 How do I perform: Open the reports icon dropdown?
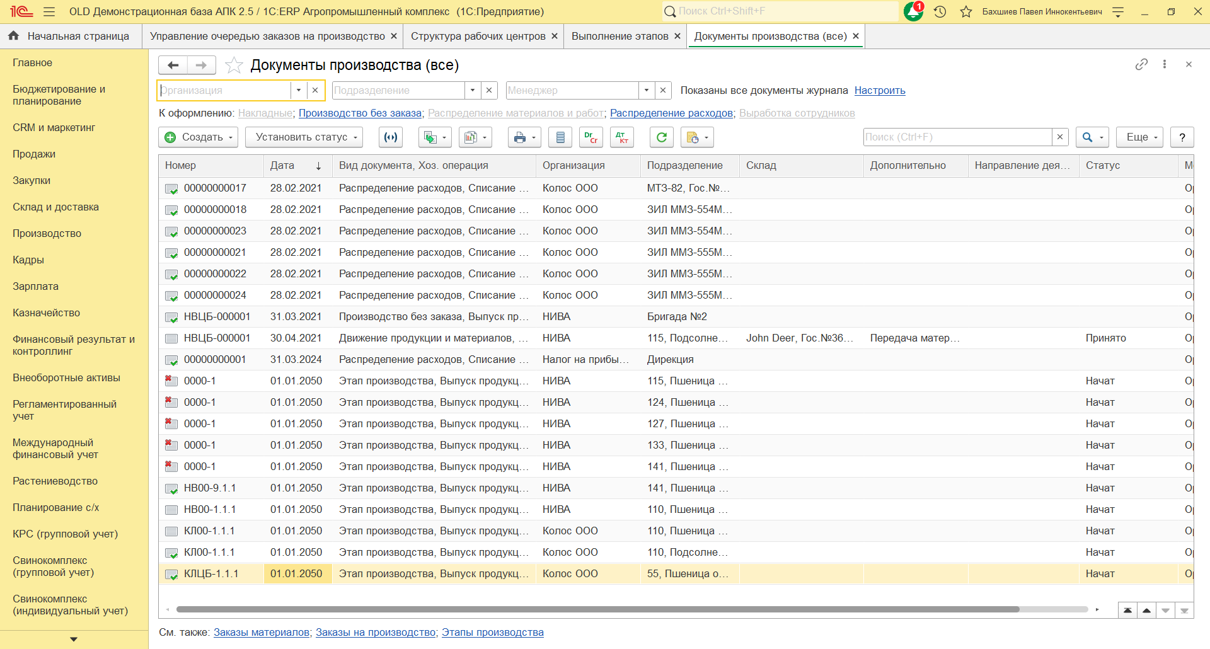476,137
